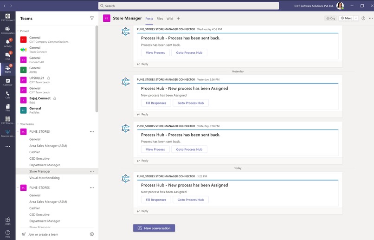Open manage teams gear icon
374x240 pixels.
pyautogui.click(x=92, y=234)
